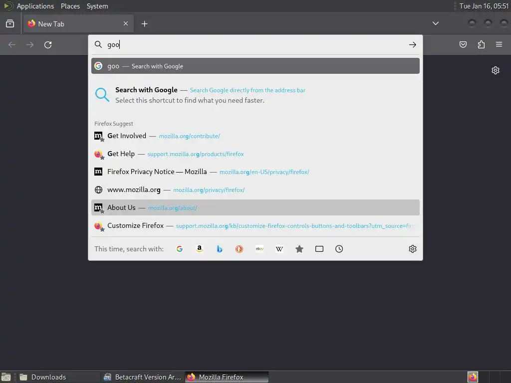Open the Extensions puzzle icon
Screen dimensions: 511x383
point(481,44)
